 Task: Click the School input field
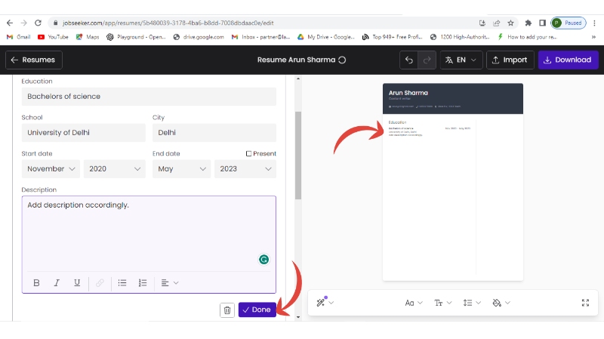point(83,133)
